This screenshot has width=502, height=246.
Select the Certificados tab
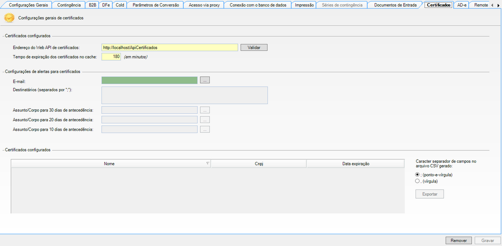(x=439, y=5)
